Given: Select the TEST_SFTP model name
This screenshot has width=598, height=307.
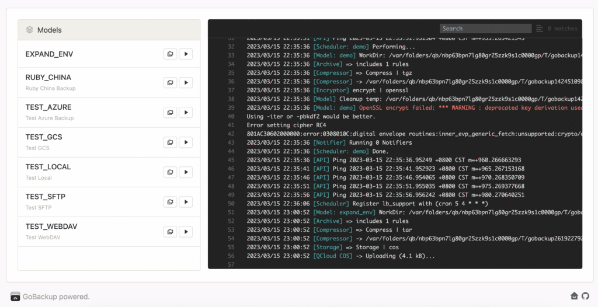Looking at the screenshot, I should (x=46, y=197).
